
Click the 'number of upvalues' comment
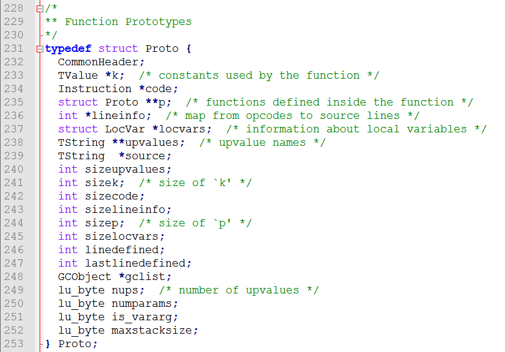pyautogui.click(x=239, y=290)
